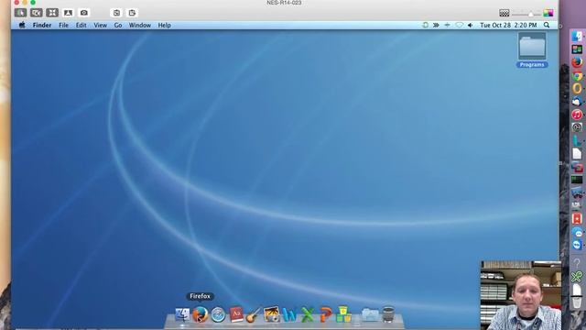Click the control mode cursor button
Image resolution: width=586 pixels, height=330 pixels.
tap(20, 13)
